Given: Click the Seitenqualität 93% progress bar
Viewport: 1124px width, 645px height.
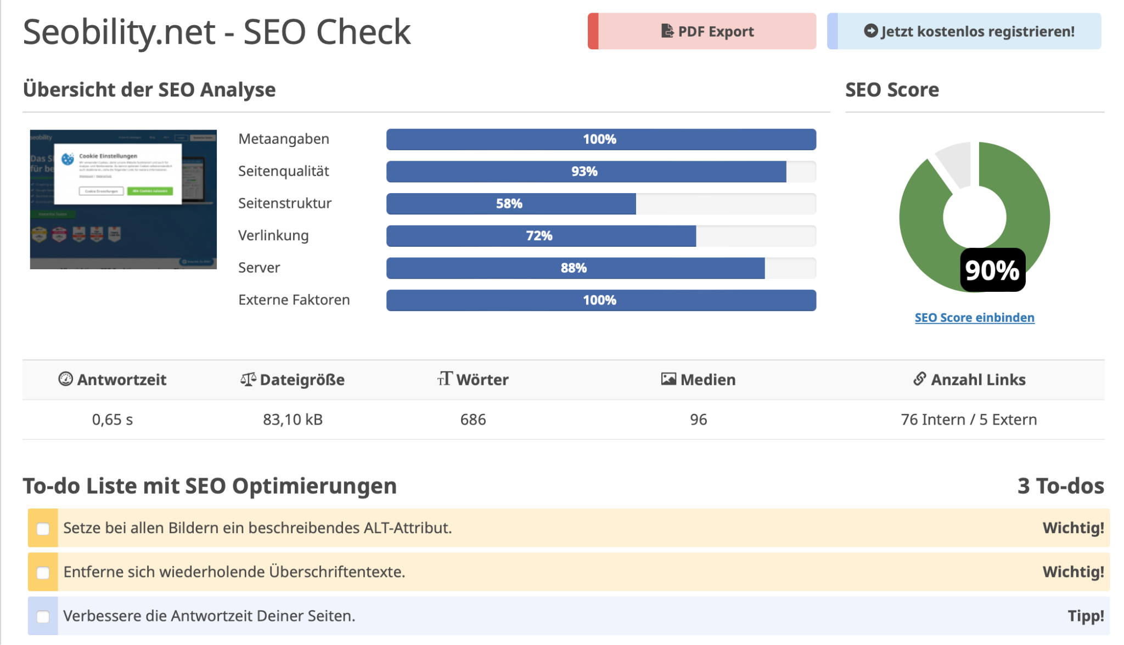Looking at the screenshot, I should tap(601, 172).
